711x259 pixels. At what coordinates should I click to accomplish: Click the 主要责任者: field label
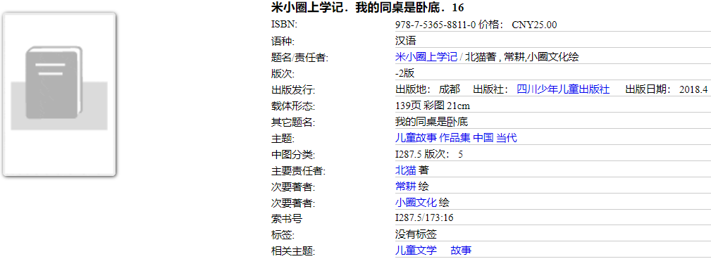click(x=298, y=170)
